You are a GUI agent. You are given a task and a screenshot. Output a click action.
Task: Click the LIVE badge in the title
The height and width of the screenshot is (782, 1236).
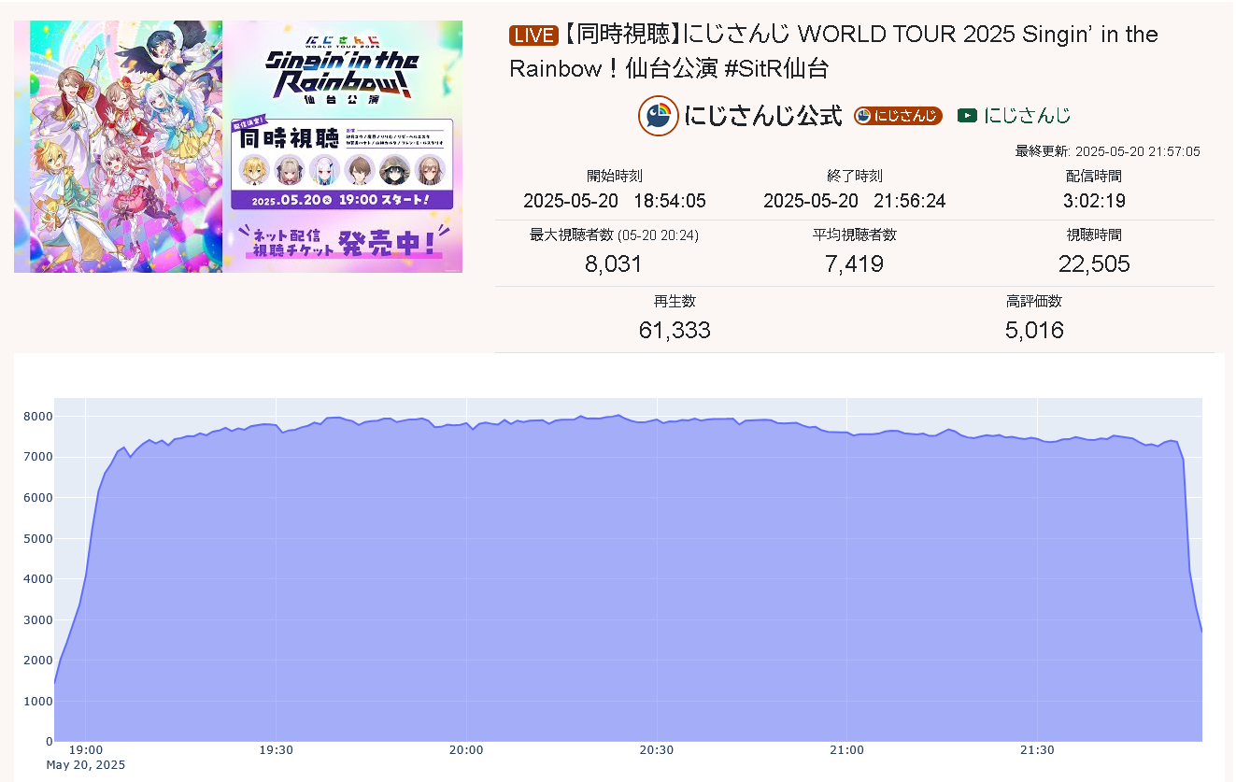(x=533, y=36)
